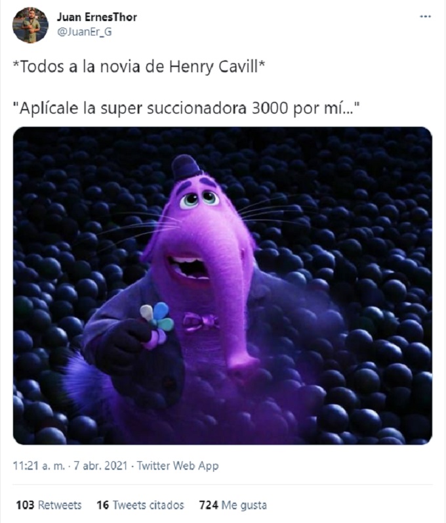Click the bold 16 quoted tweets number
This screenshot has width=446, height=523.
click(102, 505)
